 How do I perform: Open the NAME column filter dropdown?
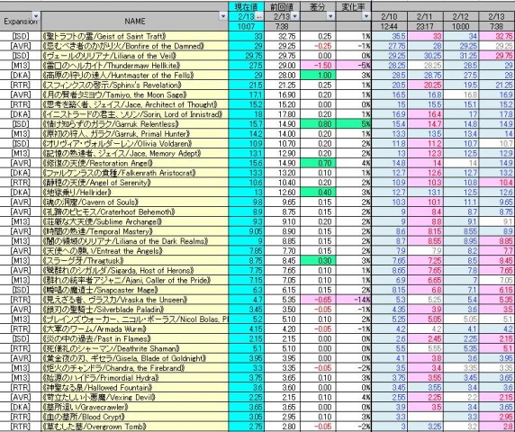point(223,15)
